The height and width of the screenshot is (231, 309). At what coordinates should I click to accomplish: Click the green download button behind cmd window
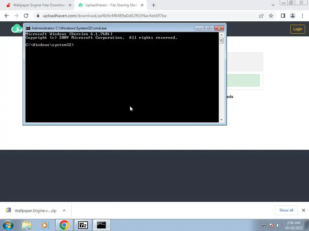243,80
